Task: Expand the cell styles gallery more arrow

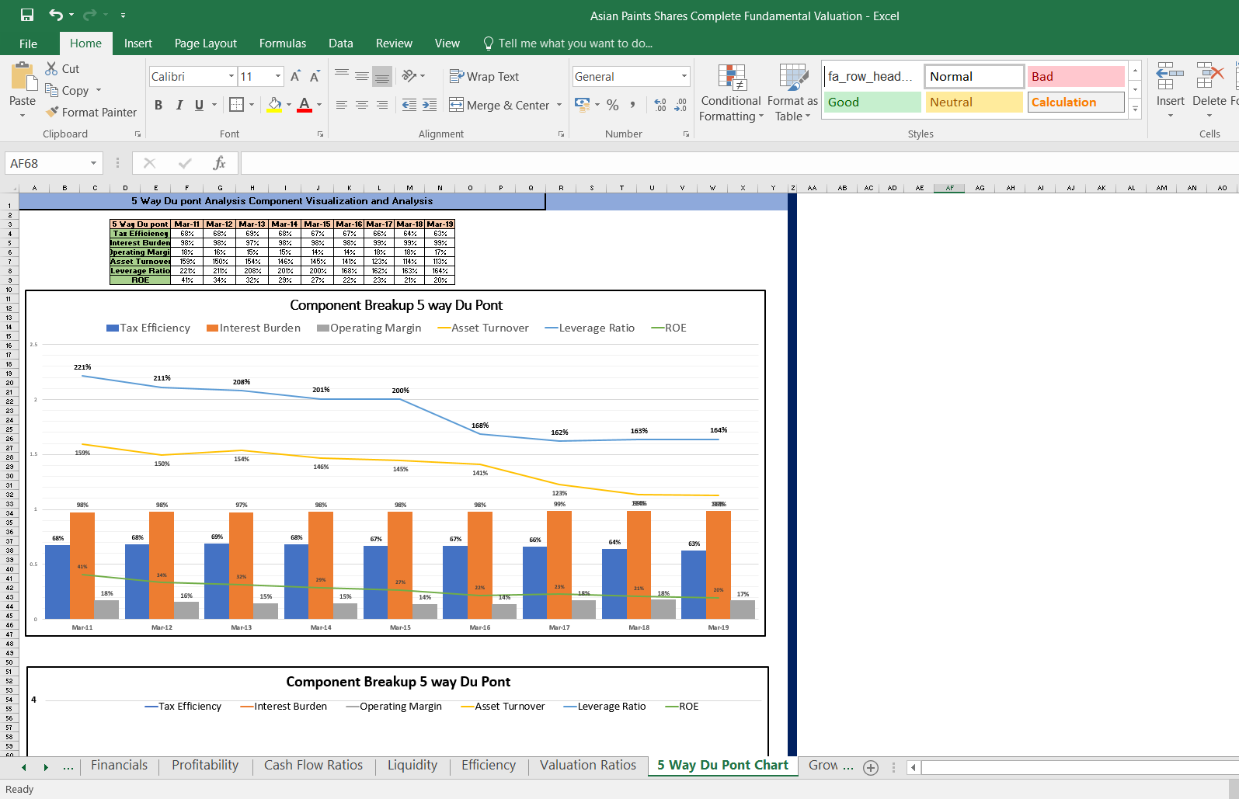Action: point(1136,109)
